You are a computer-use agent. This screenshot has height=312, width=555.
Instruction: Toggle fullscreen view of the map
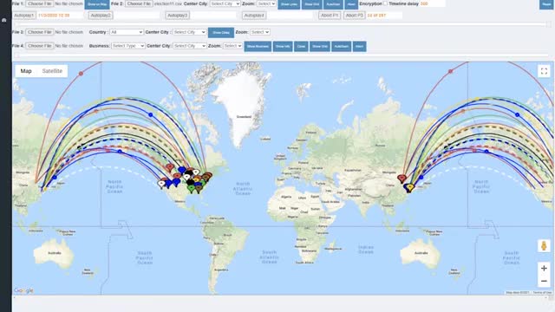pos(544,71)
